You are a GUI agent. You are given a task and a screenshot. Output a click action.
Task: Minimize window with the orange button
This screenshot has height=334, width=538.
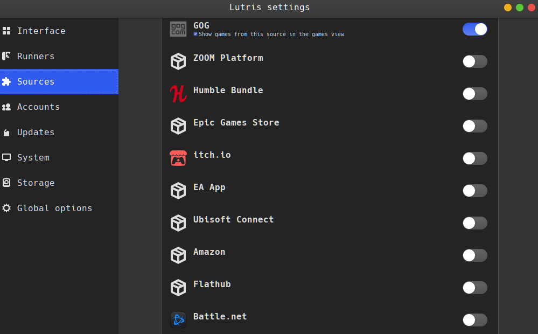click(508, 8)
